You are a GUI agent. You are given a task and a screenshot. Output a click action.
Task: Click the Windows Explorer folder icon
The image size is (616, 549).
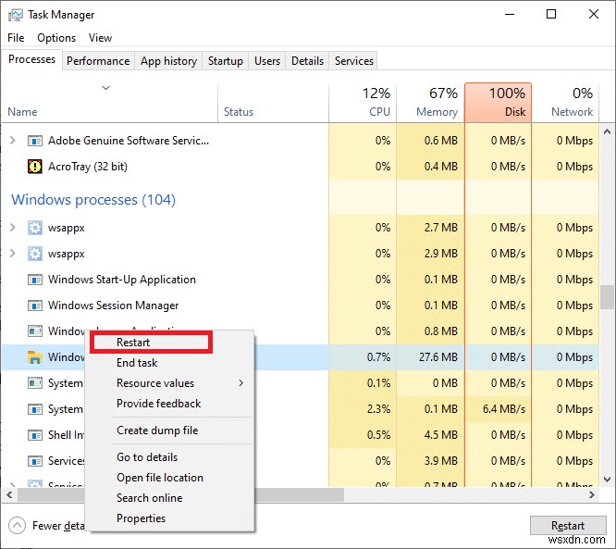pos(35,357)
